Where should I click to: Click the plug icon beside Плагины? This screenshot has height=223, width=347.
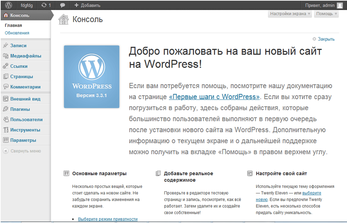(x=6, y=109)
